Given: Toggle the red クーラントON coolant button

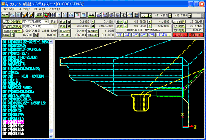Looking at the screenshot, I should pyautogui.click(x=180, y=35).
